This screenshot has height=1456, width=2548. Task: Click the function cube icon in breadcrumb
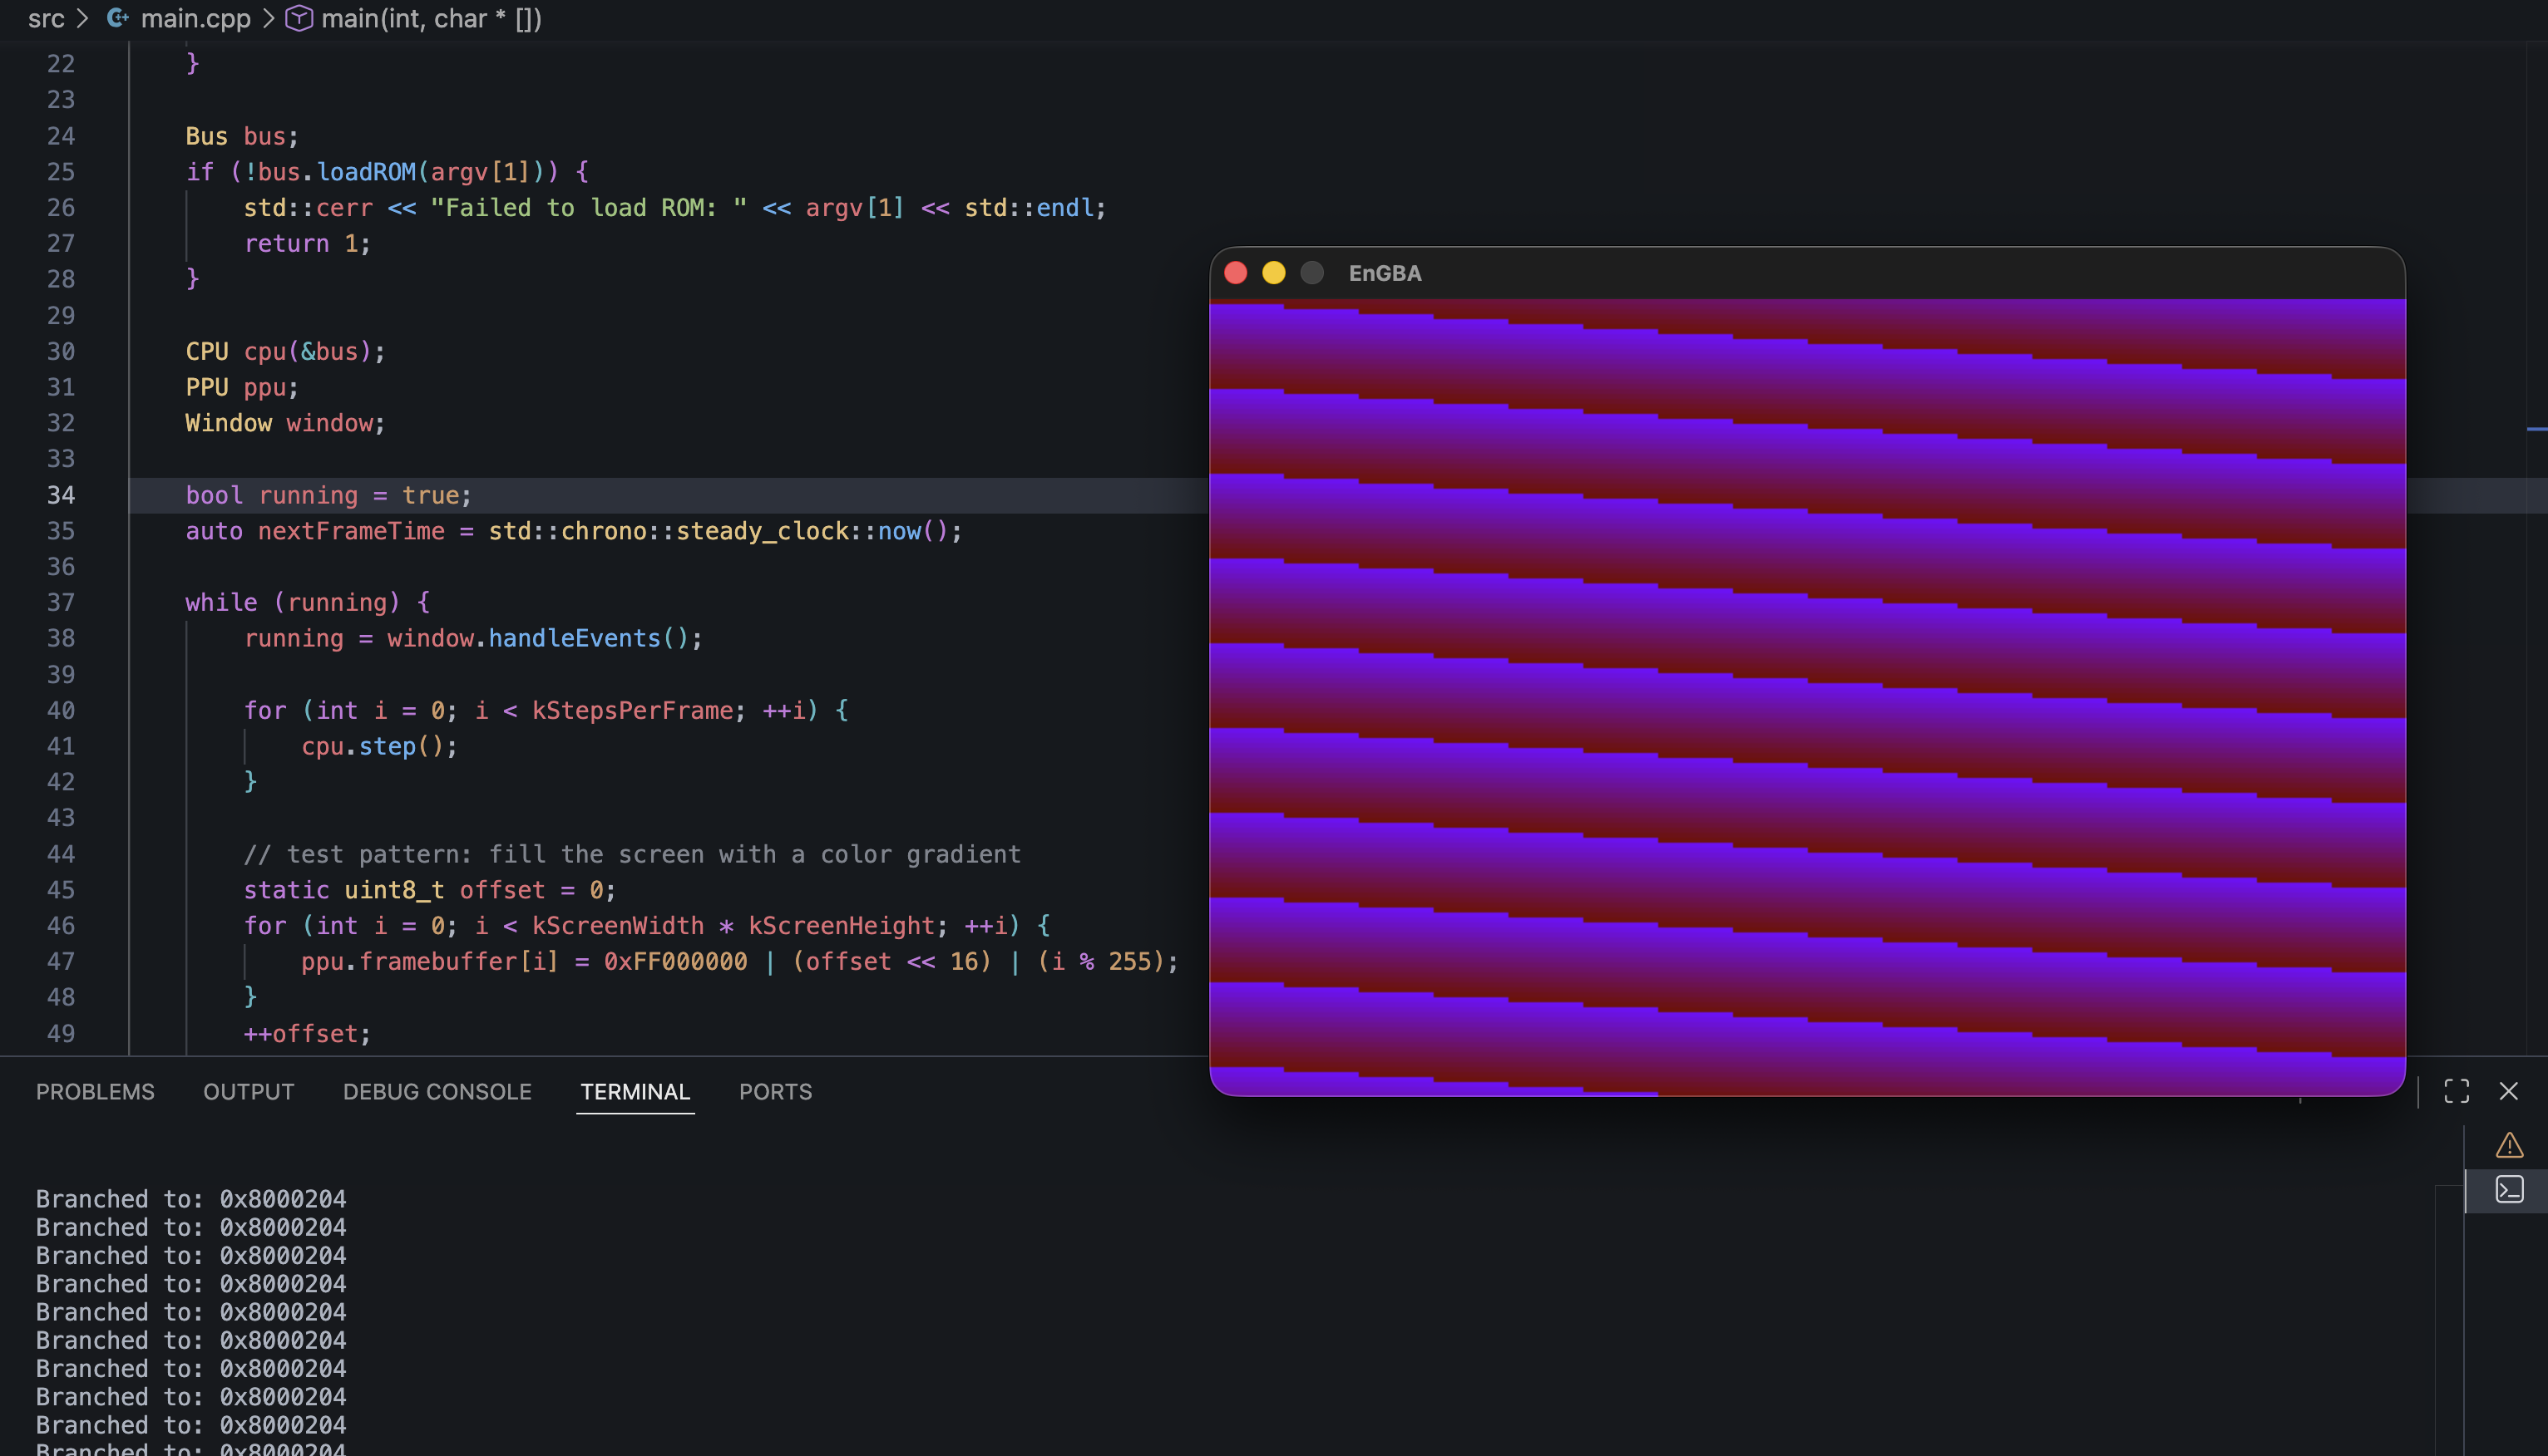point(298,18)
